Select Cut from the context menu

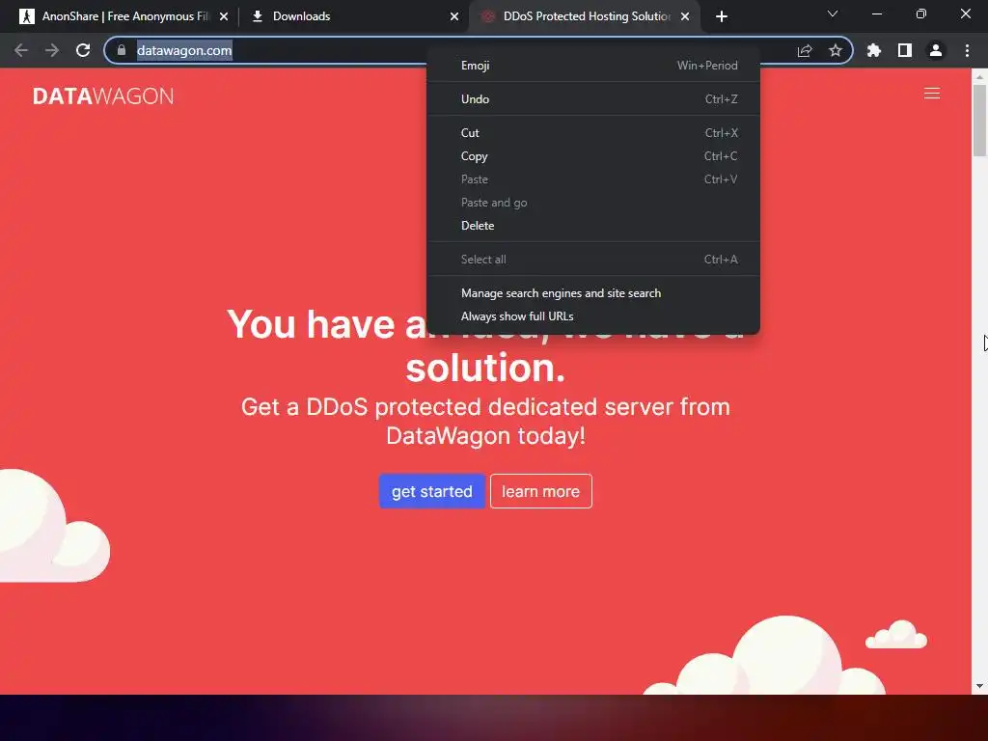tap(593, 133)
